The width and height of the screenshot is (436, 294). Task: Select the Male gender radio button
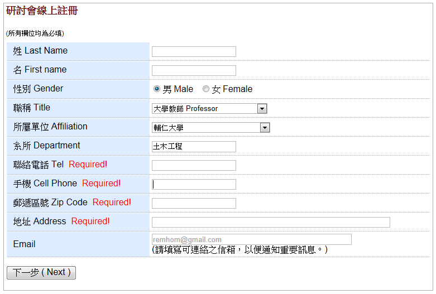pos(156,89)
